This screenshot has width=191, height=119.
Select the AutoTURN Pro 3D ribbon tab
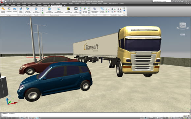[x=56, y=6]
